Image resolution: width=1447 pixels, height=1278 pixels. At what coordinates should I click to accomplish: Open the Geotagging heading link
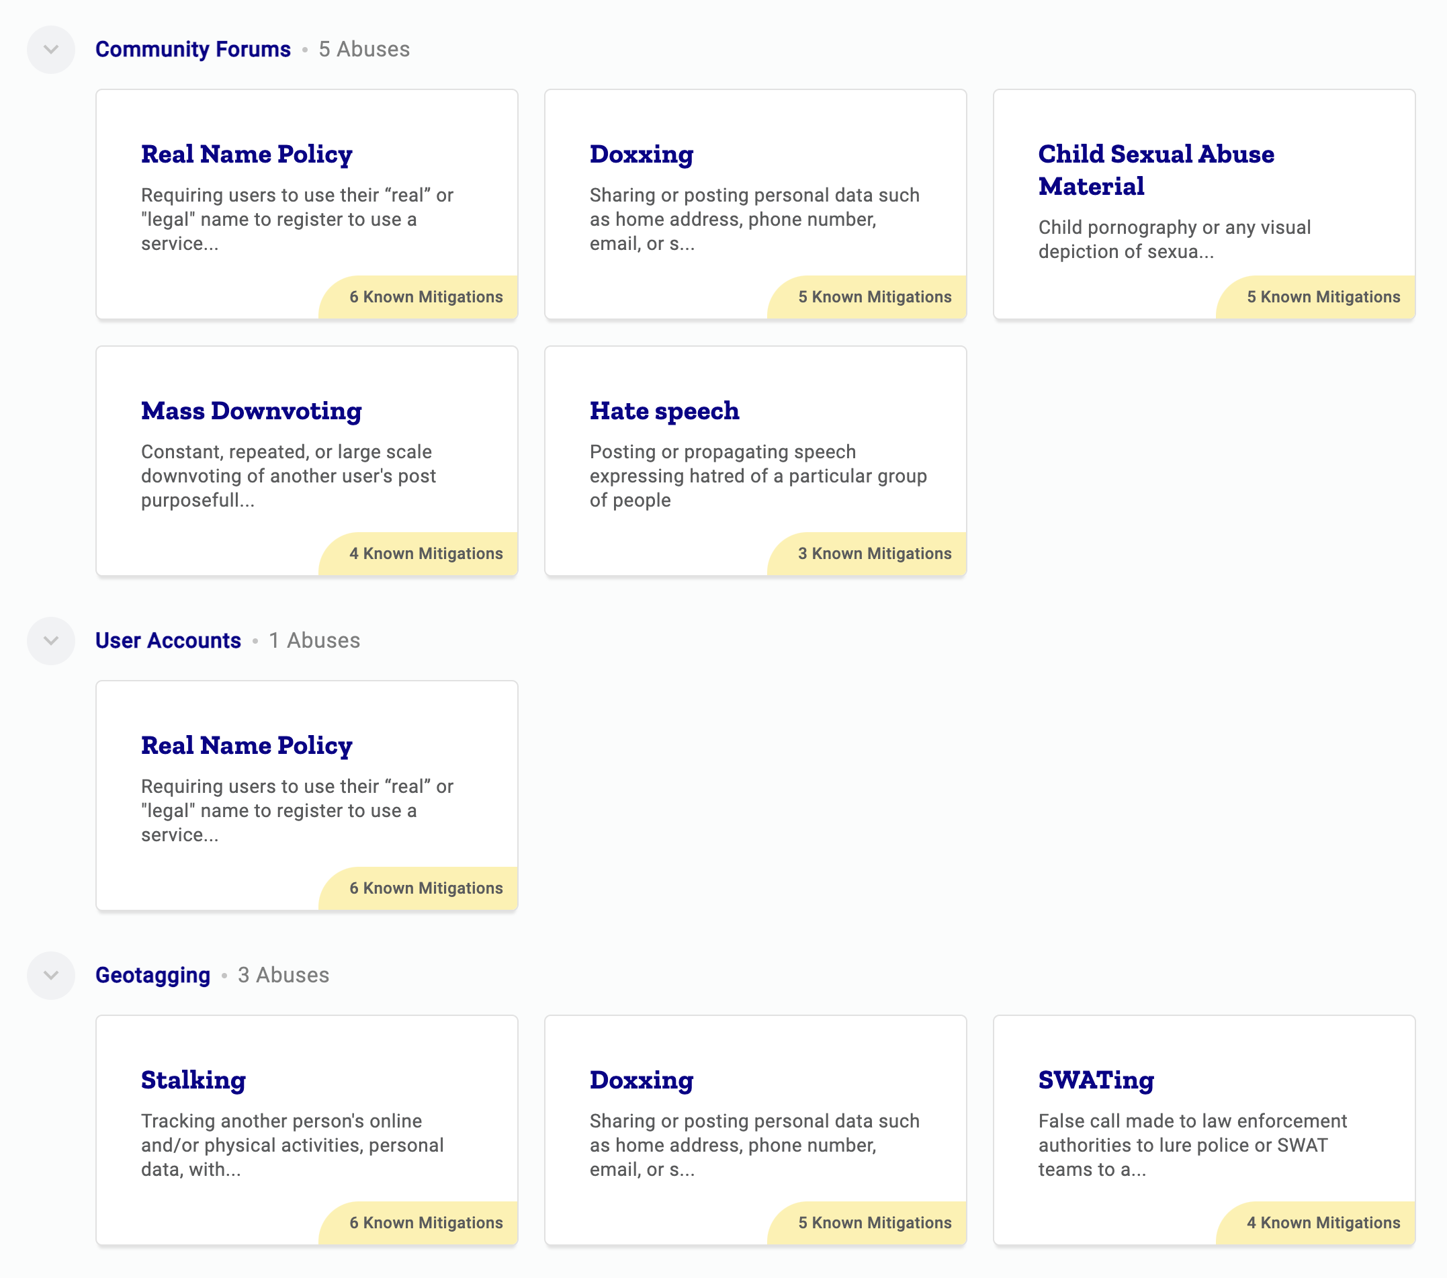(153, 975)
